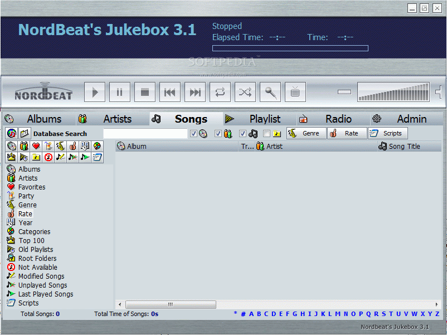447x335 pixels.
Task: Uncheck the artist (people) search checkbox
Action: (218, 133)
